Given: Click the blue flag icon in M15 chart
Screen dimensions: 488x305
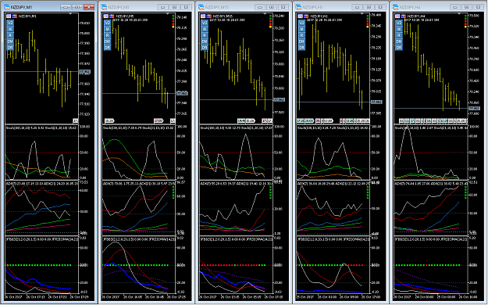Looking at the screenshot, I should coord(208,16).
